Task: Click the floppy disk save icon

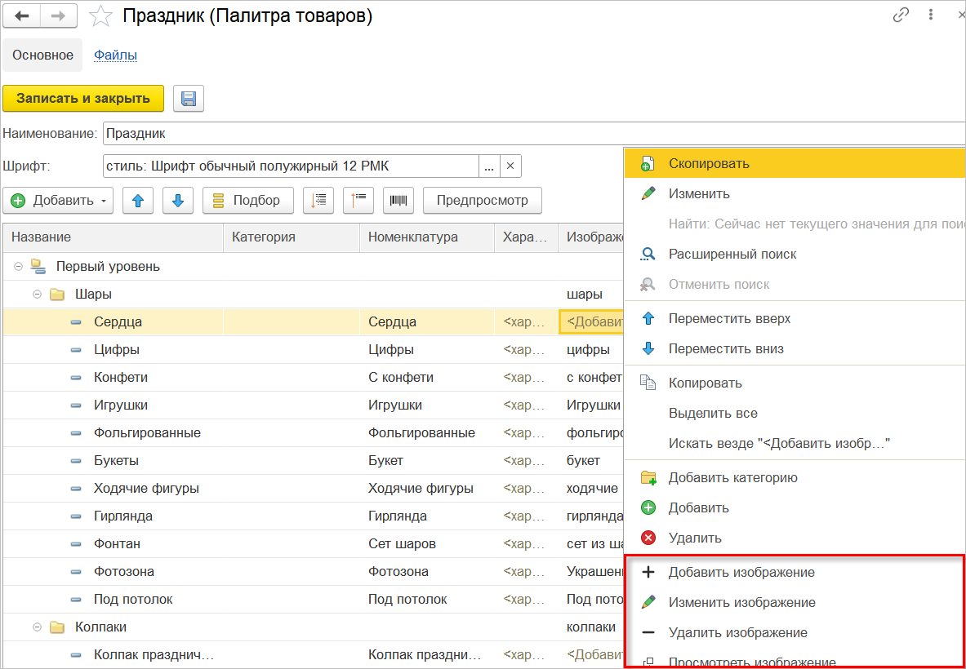Action: [x=189, y=99]
